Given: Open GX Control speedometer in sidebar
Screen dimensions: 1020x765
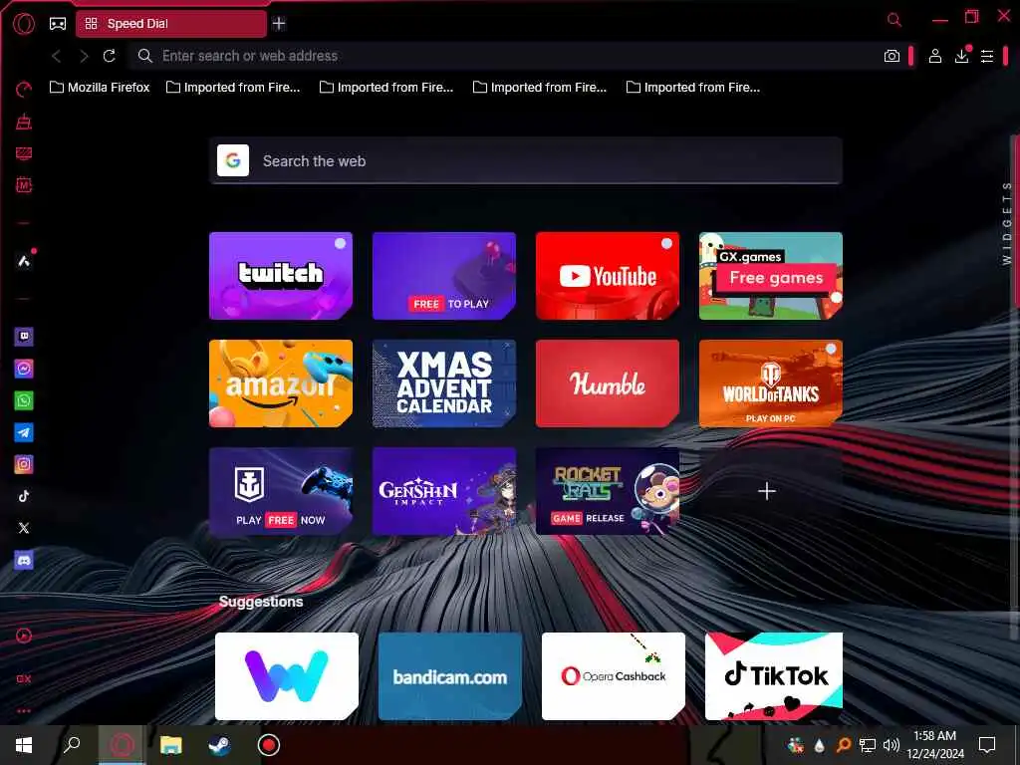Looking at the screenshot, I should coord(24,90).
